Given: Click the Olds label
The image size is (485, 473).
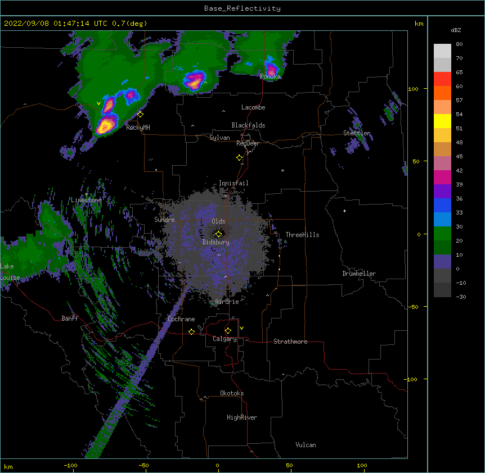Looking at the screenshot, I should (218, 221).
